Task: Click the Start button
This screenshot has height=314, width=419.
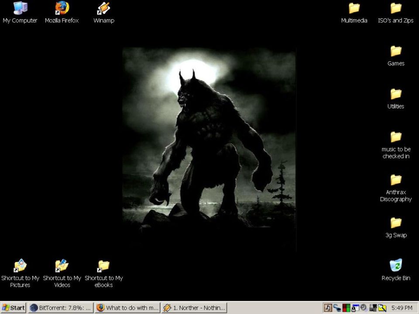Action: [14, 308]
